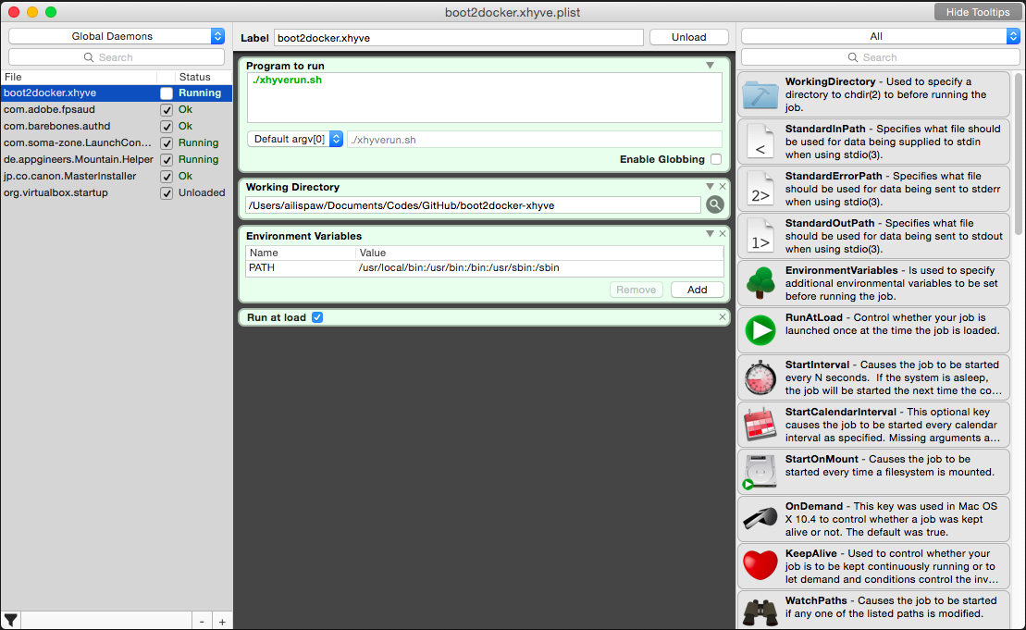
Task: Add a new environment variable
Action: click(697, 290)
